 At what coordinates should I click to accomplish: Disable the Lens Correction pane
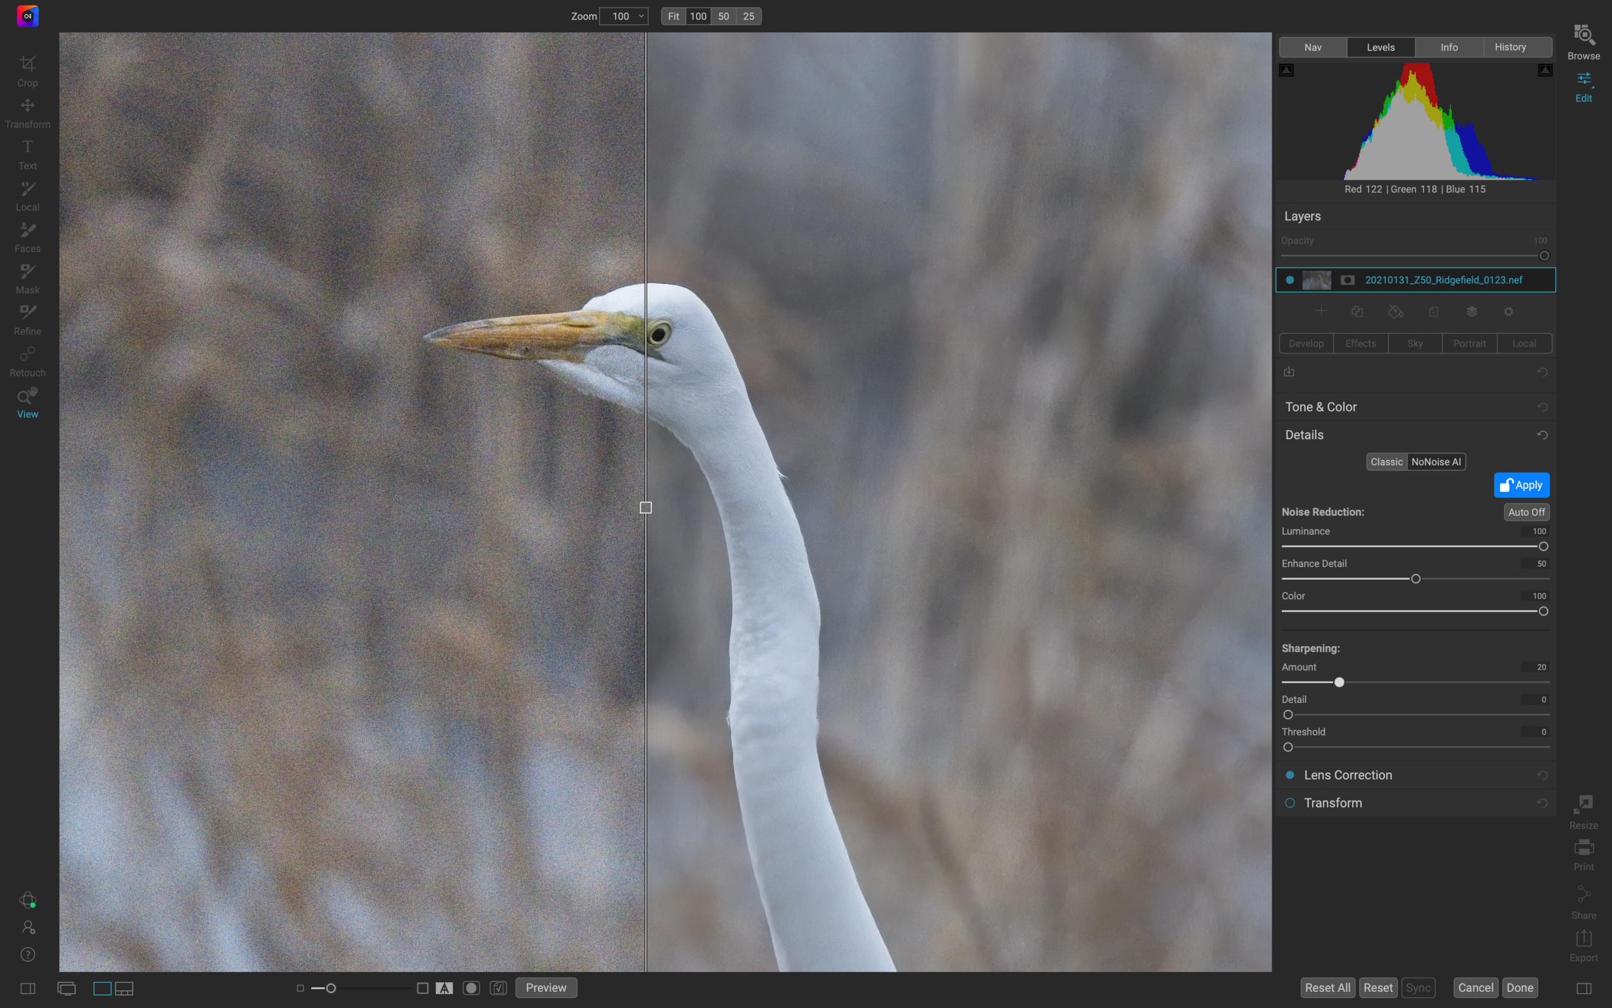(1290, 775)
